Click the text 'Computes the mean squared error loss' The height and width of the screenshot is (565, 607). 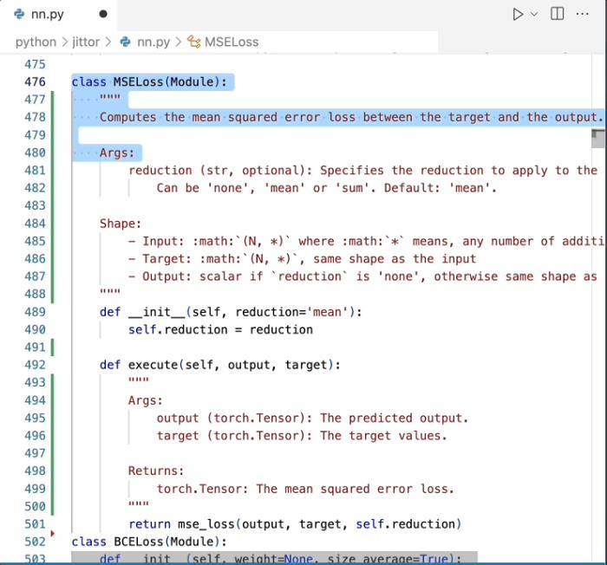click(227, 117)
